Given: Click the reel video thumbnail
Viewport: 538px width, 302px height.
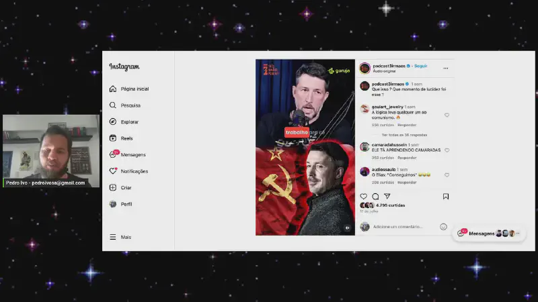Looking at the screenshot, I should [305, 147].
